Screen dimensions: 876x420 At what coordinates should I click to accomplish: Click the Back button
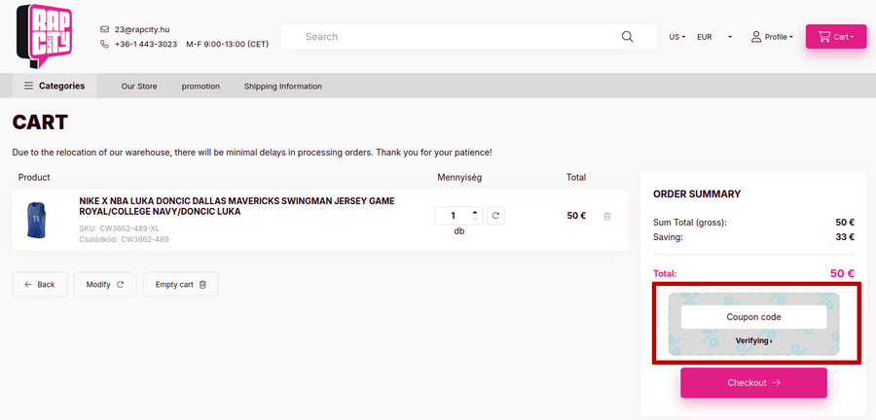point(40,284)
